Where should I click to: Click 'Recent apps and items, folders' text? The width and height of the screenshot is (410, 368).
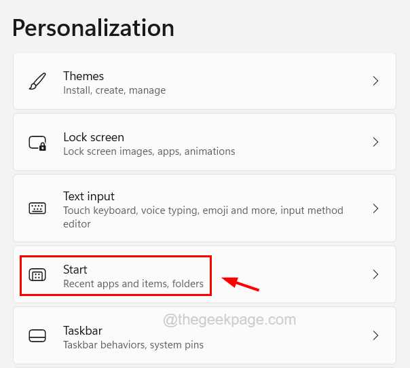click(133, 284)
